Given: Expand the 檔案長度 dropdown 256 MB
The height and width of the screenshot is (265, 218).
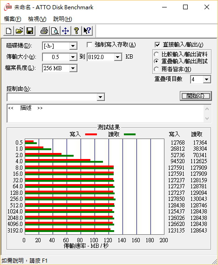Looking at the screenshot, I should click(x=73, y=68).
